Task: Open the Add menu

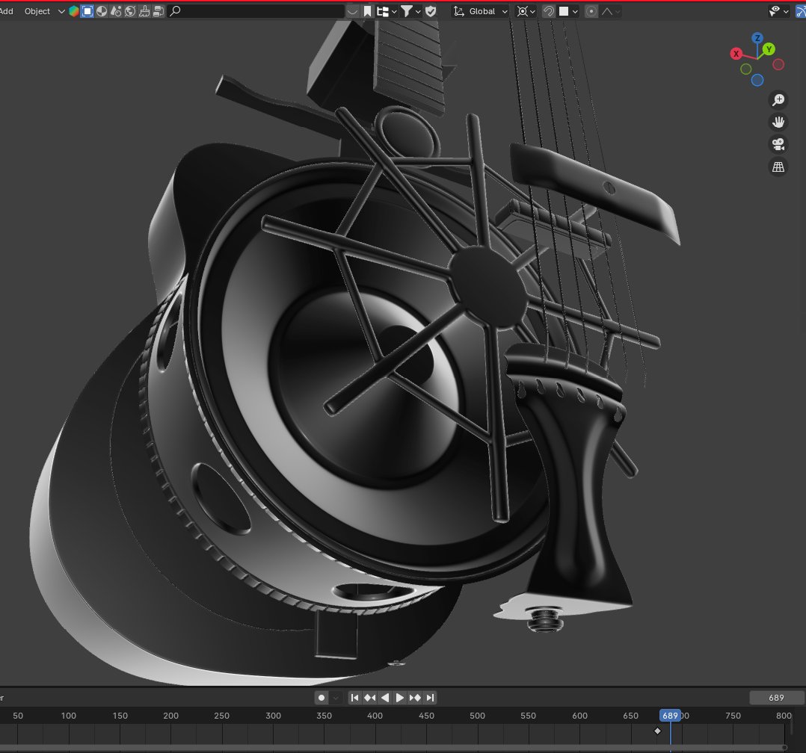Action: (x=7, y=11)
